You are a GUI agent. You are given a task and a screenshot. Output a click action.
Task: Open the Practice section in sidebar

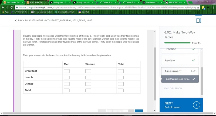180,51
